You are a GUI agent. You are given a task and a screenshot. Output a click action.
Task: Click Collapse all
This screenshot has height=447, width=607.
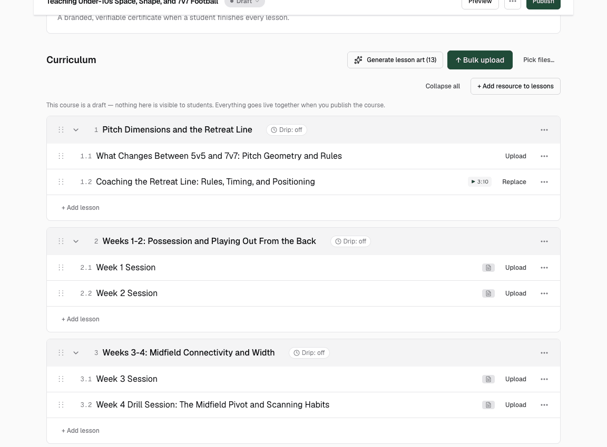click(x=443, y=86)
